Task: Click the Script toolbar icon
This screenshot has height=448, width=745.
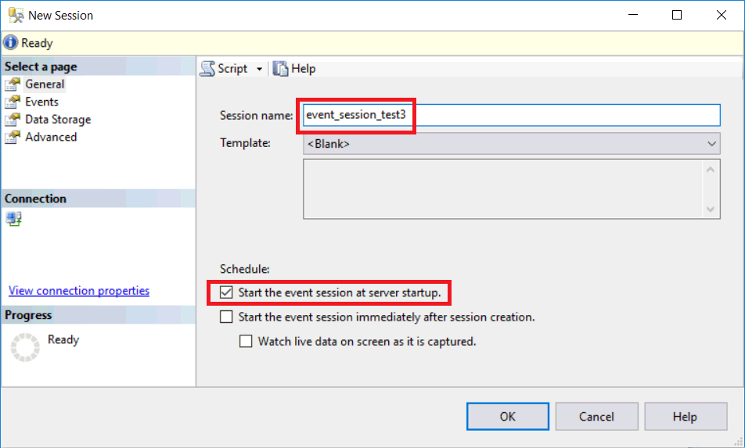Action: (x=208, y=69)
